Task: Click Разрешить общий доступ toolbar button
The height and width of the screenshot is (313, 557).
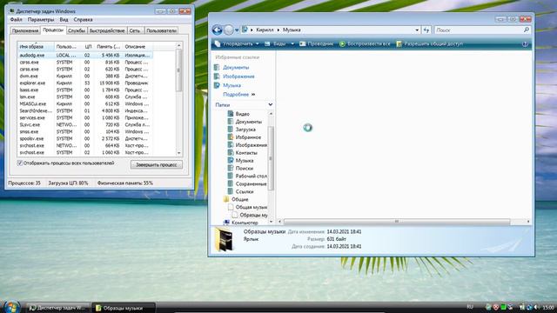Action: pos(429,44)
